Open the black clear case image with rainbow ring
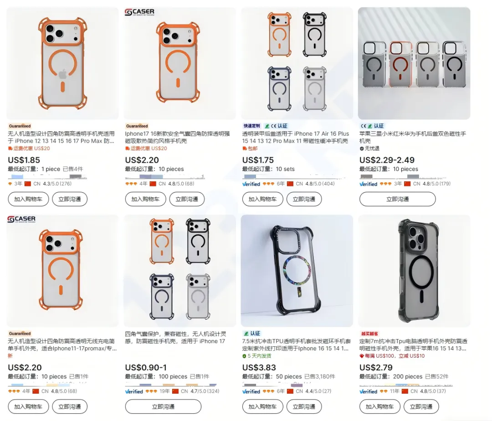 pyautogui.click(x=297, y=271)
